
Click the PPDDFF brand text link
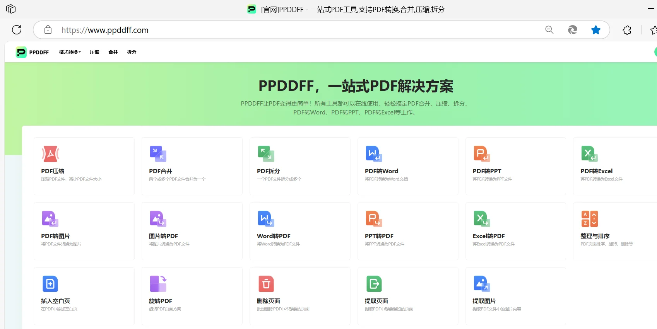pyautogui.click(x=39, y=52)
